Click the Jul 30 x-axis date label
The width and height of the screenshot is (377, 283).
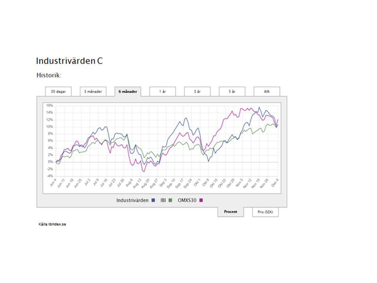point(121,183)
